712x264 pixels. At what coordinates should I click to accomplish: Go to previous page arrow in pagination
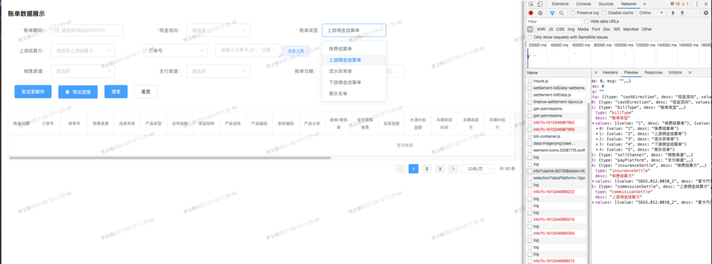point(401,168)
